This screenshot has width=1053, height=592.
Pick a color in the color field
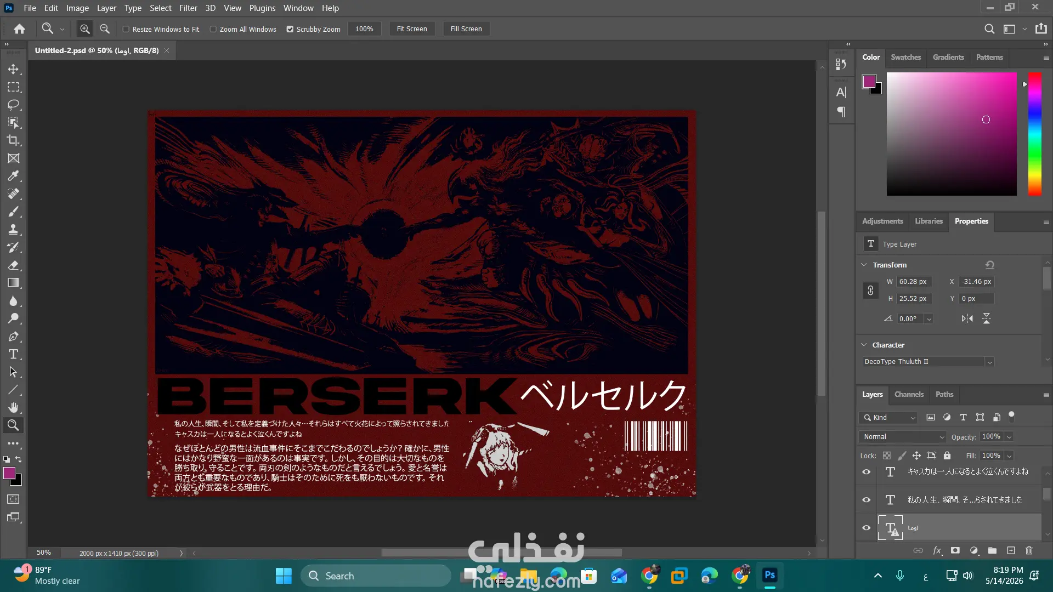952,134
